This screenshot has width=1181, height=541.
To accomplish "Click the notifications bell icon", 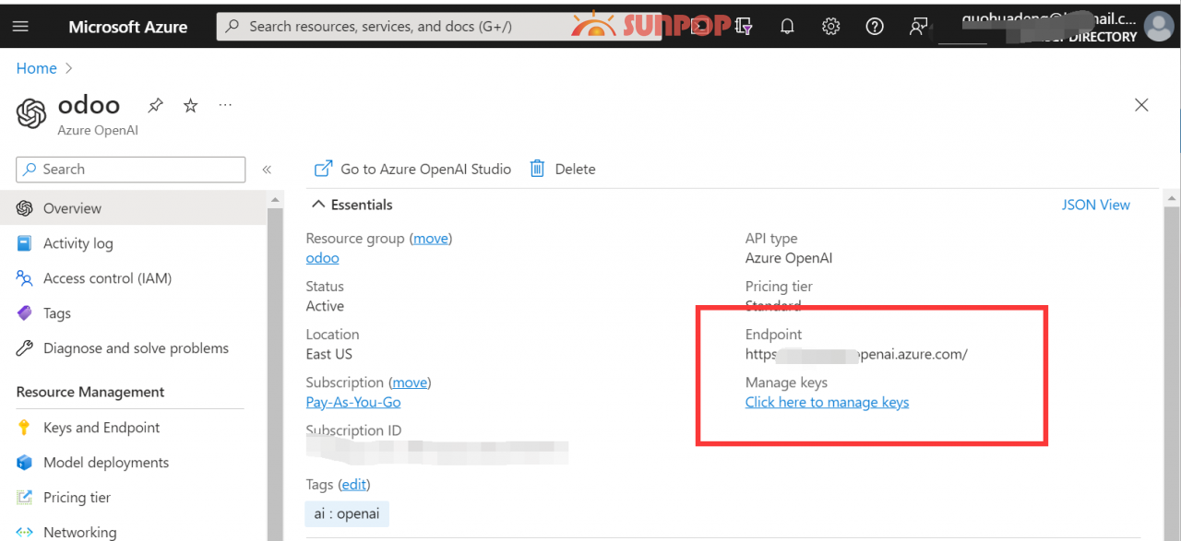I will (x=787, y=27).
